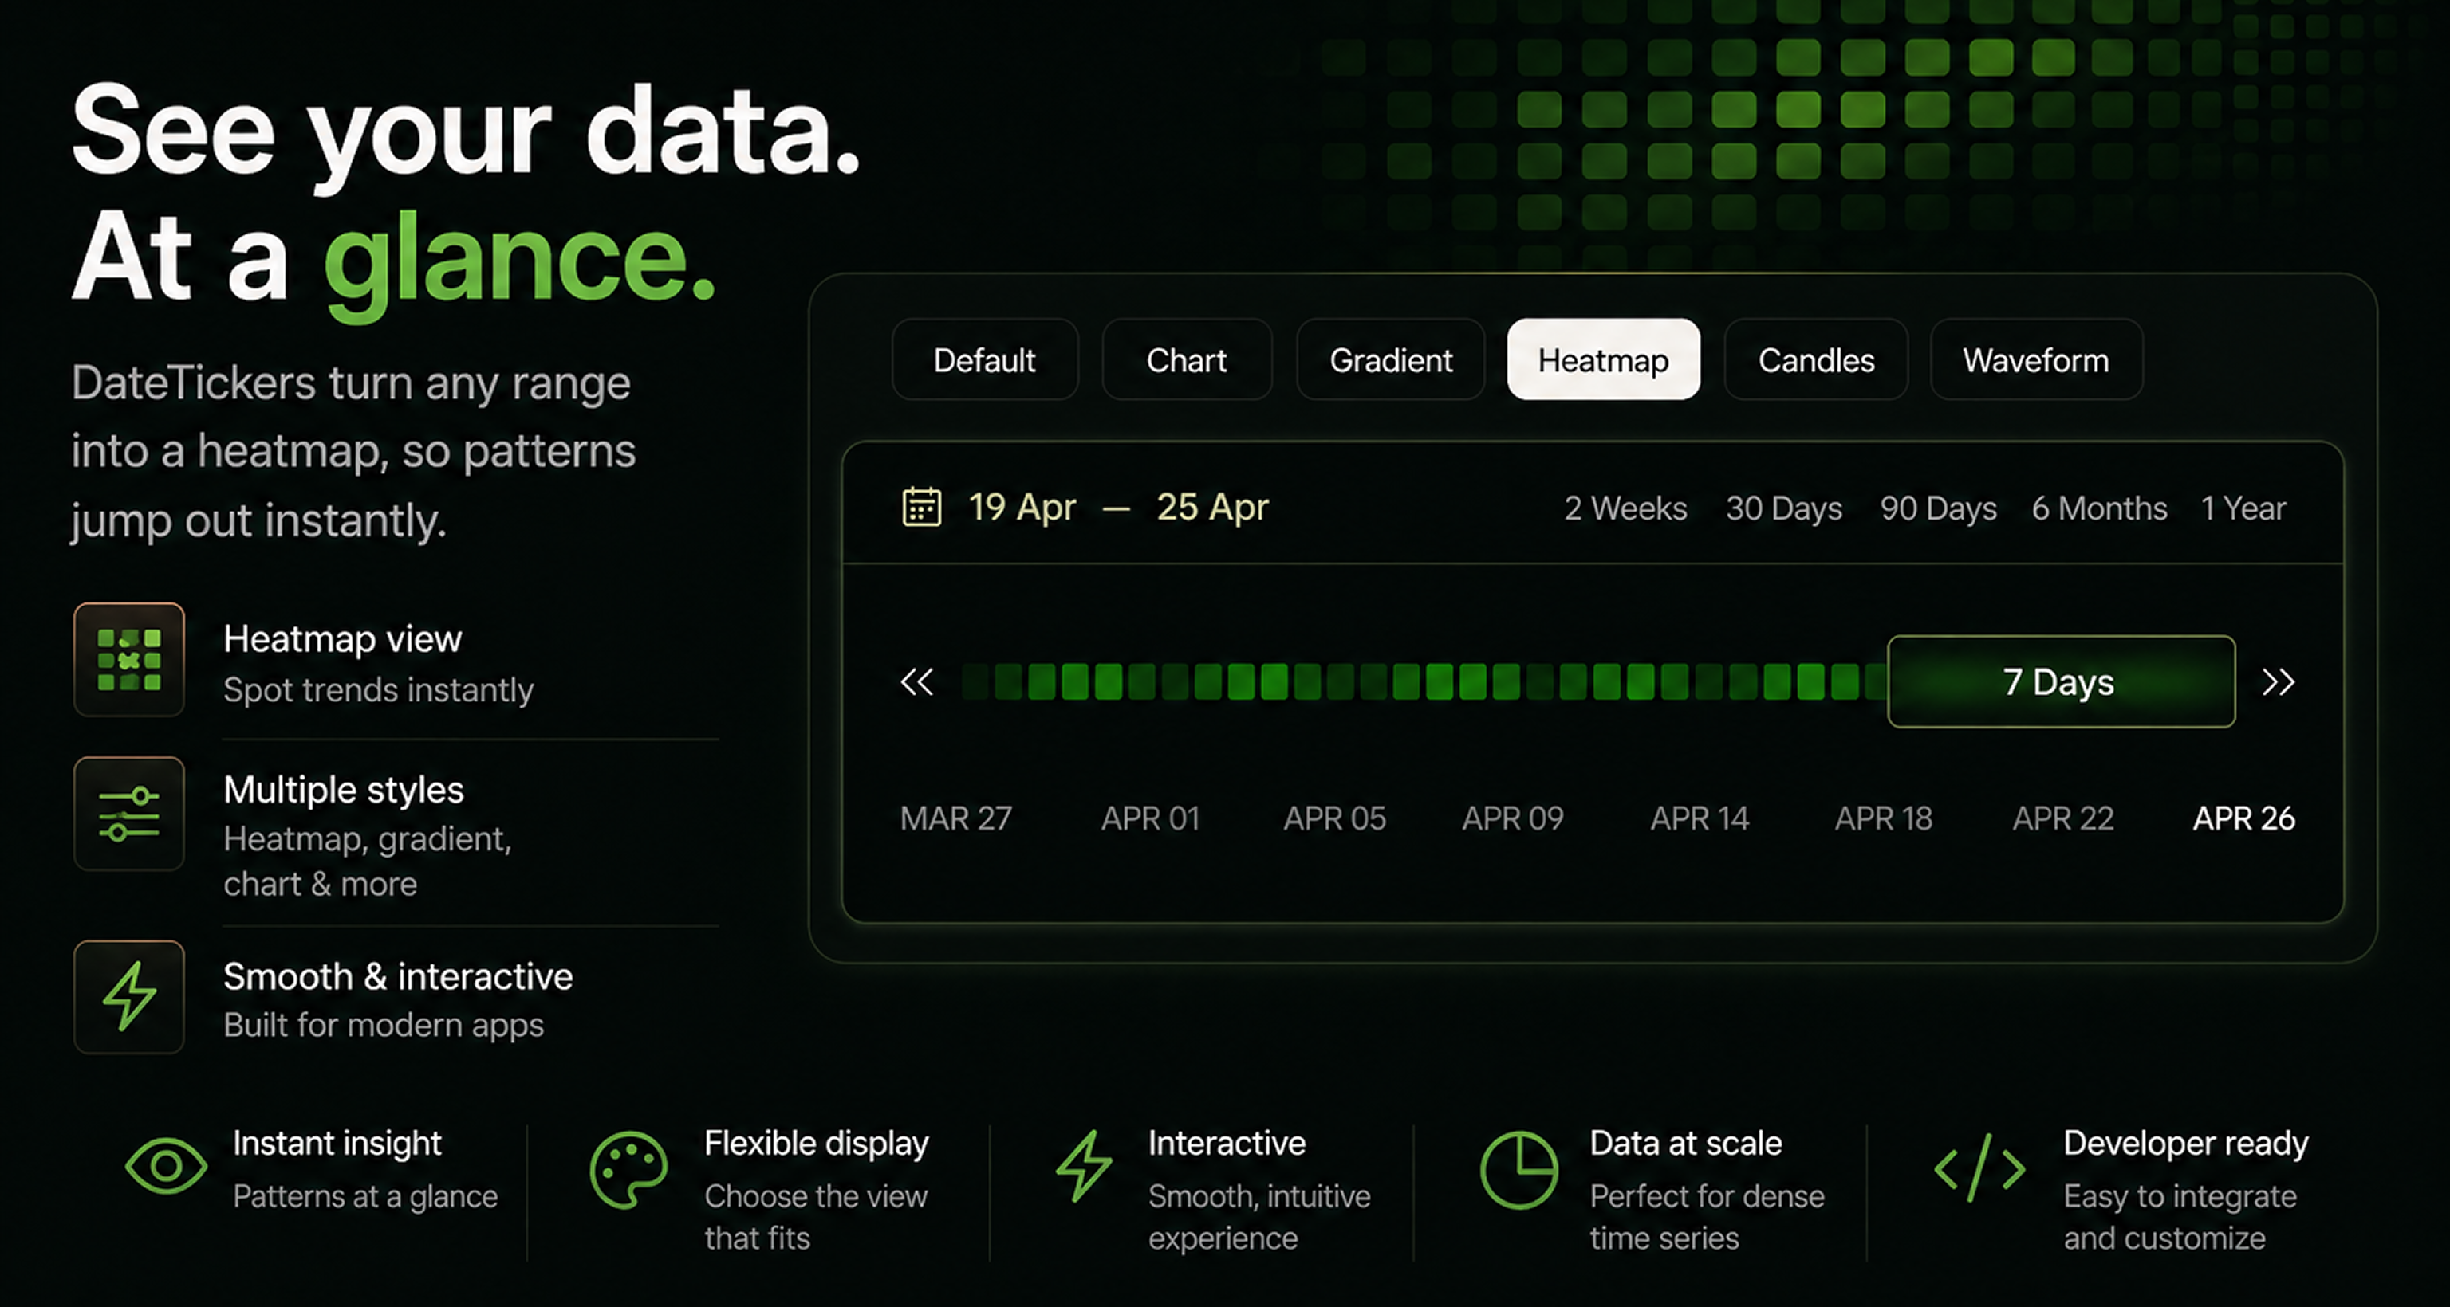Click the 'Heatmap view' feature title
The height and width of the screenshot is (1307, 2450).
pos(342,639)
